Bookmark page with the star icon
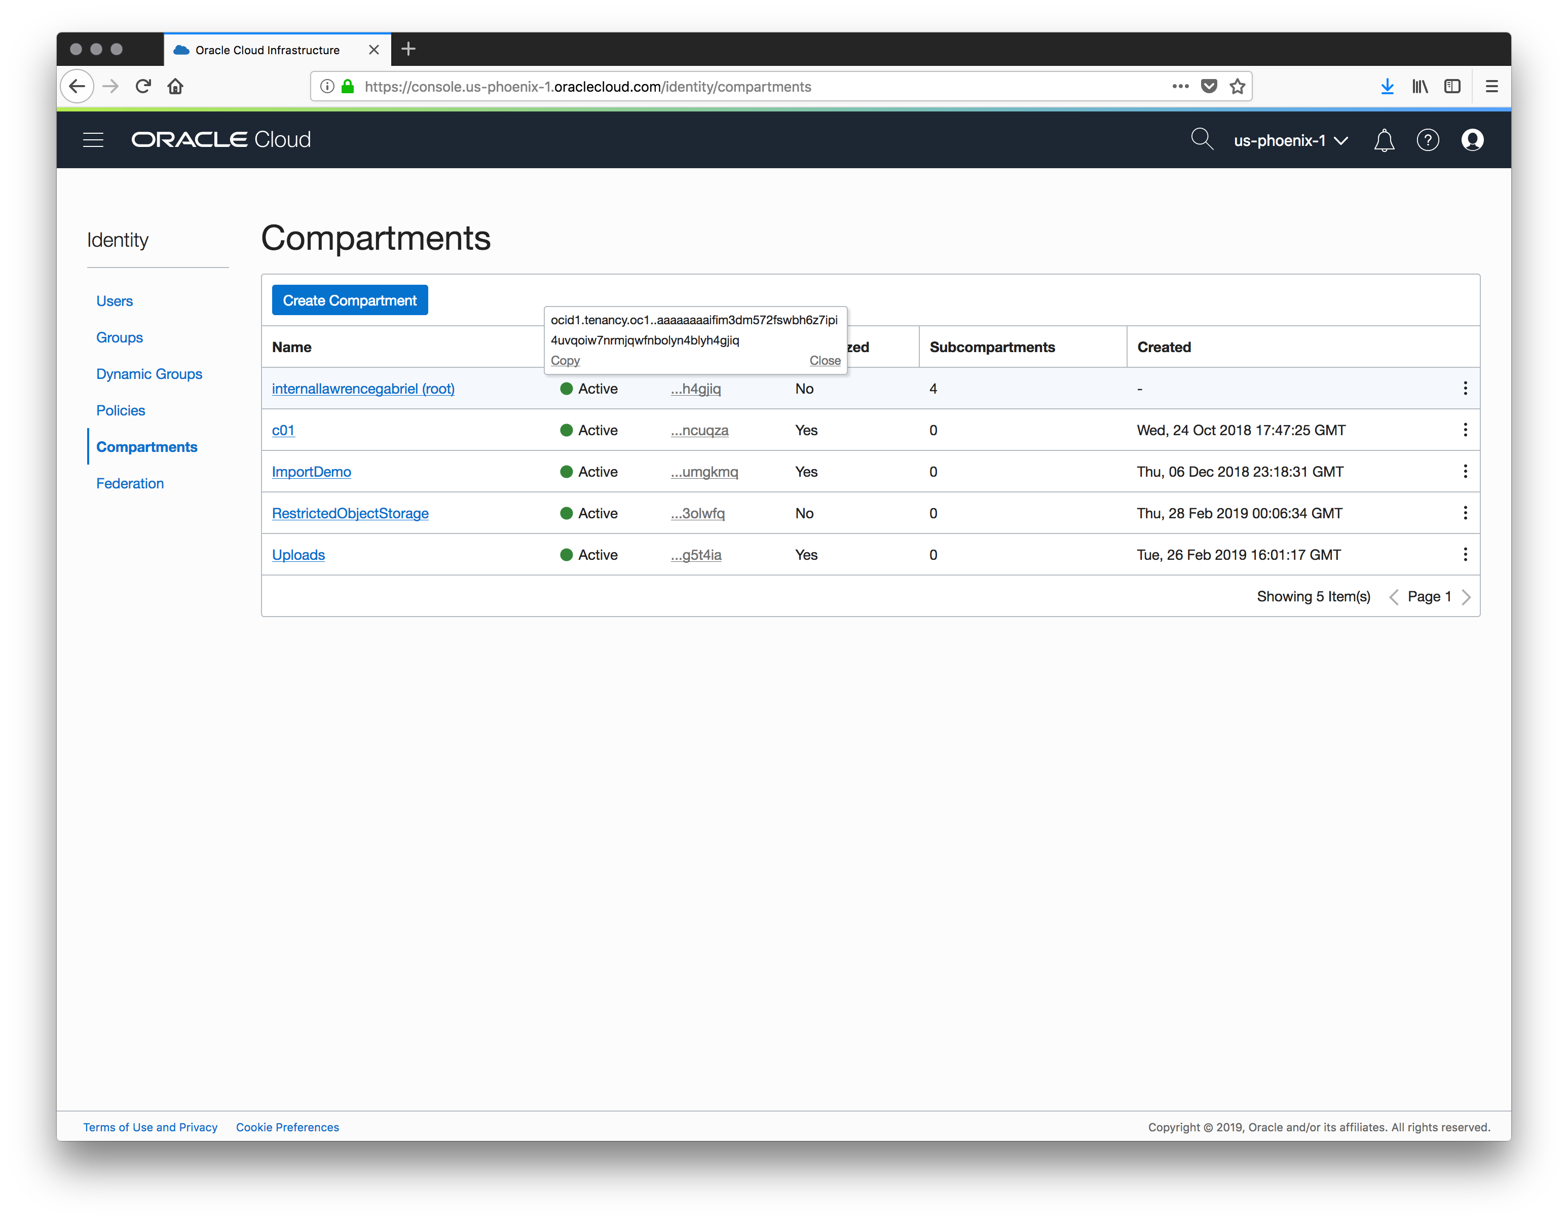 pyautogui.click(x=1237, y=87)
